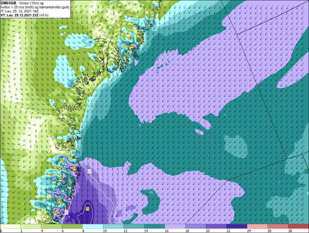The height and width of the screenshot is (233, 309).
Task: Click the yellow '25' gust marker on the coast
Action: (61, 160)
